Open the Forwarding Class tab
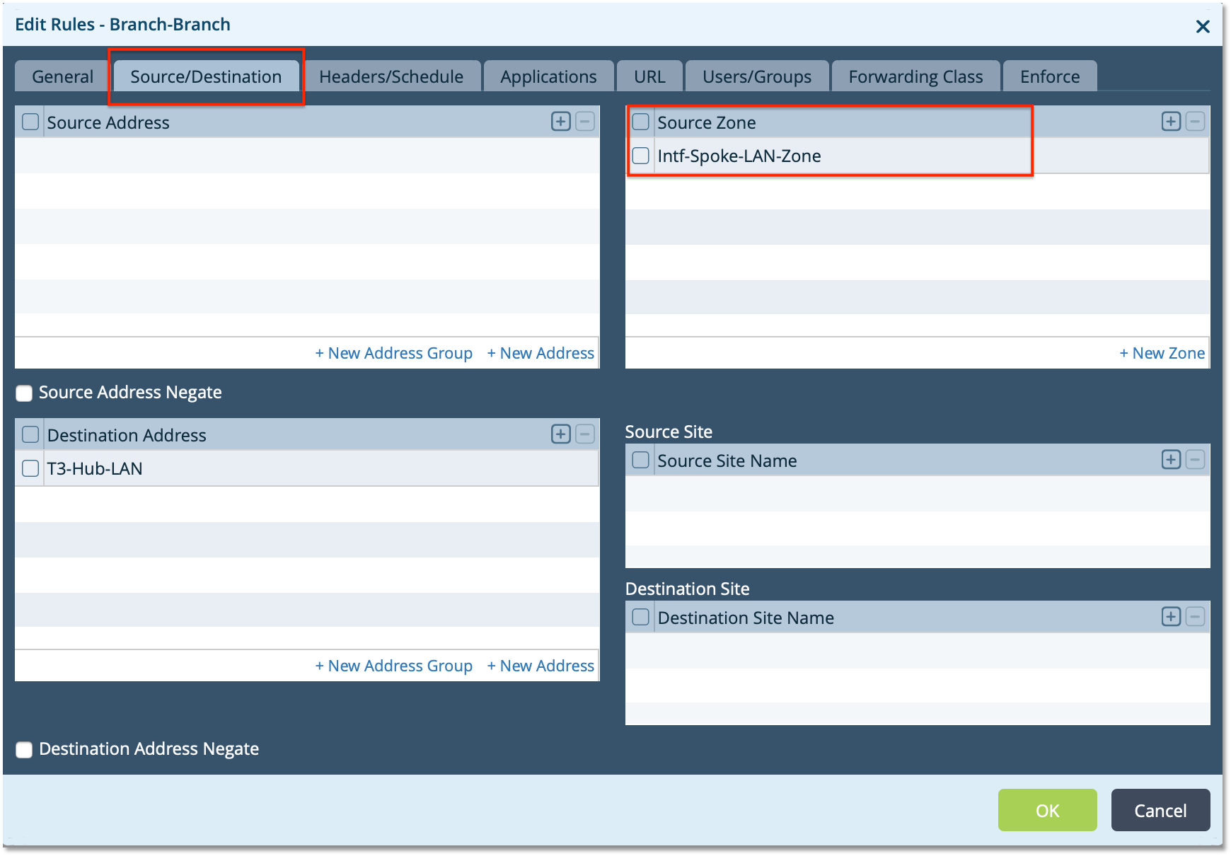Screen dimensions: 1231x856 (x=915, y=76)
